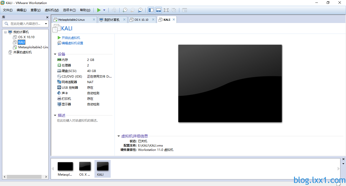Click the Send Ctrl+Alt+Del toolbar icon

(114, 10)
